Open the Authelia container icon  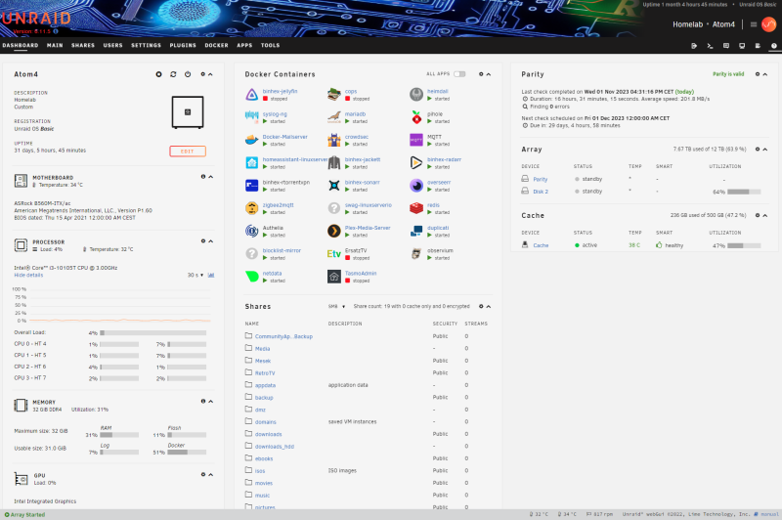[252, 231]
